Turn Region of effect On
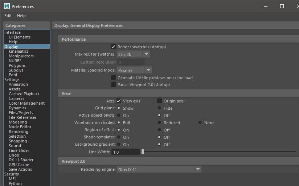This screenshot has height=186, width=299. coord(119,130)
